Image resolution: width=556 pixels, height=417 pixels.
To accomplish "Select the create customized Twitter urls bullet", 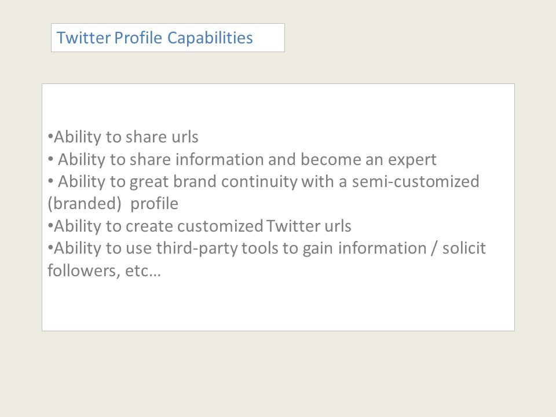I will (199, 226).
